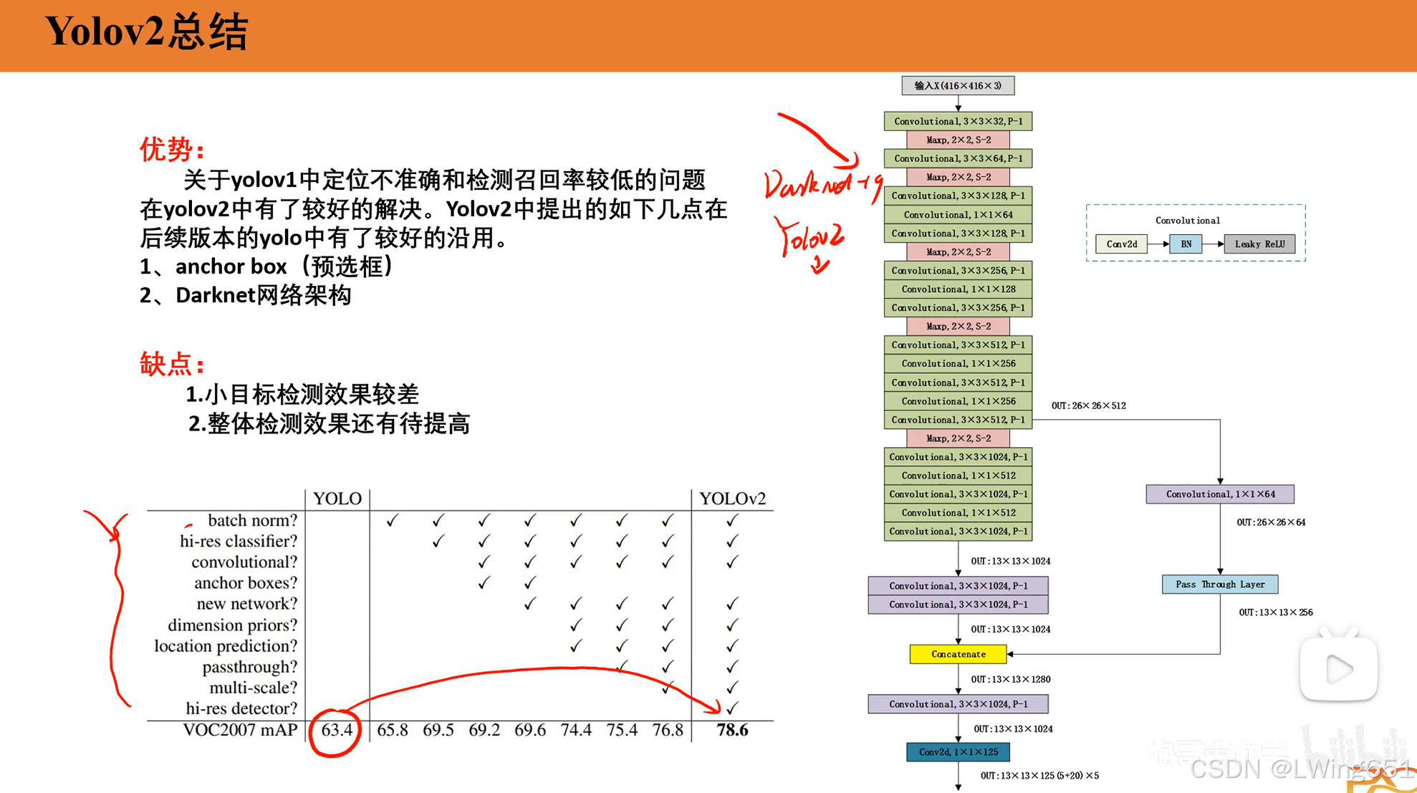
Task: Click the hi-res detector row checkmark
Action: click(x=731, y=708)
